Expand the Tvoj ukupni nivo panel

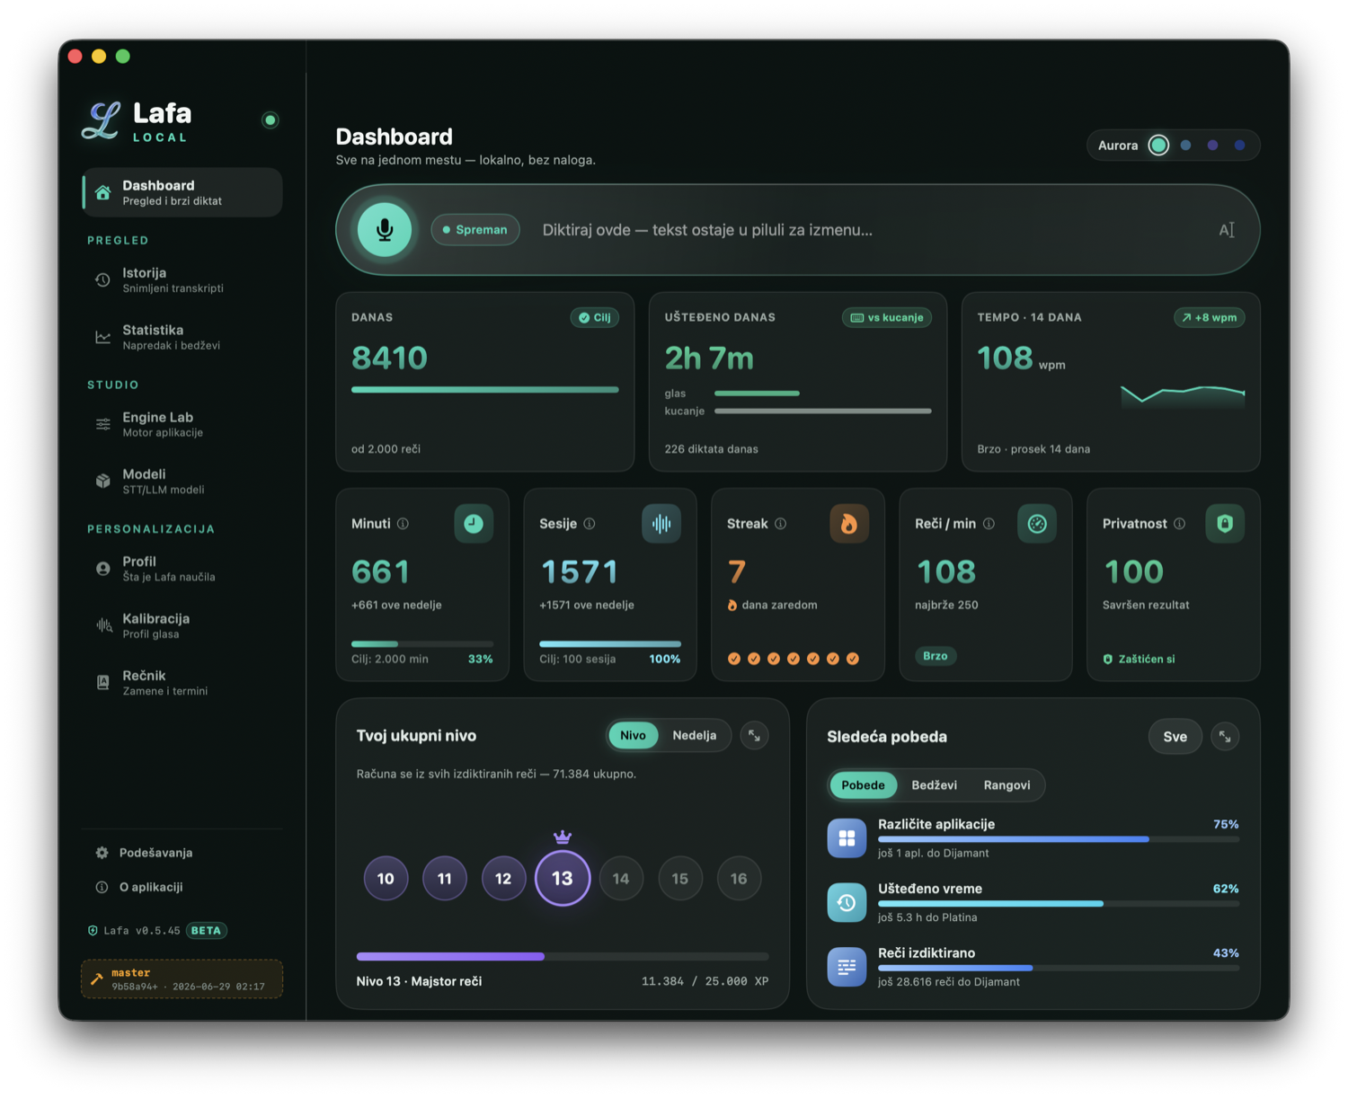pyautogui.click(x=754, y=736)
